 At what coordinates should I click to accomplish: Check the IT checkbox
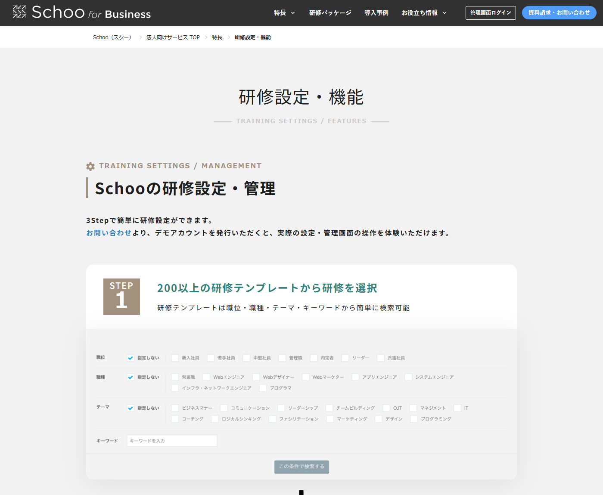pyautogui.click(x=457, y=408)
